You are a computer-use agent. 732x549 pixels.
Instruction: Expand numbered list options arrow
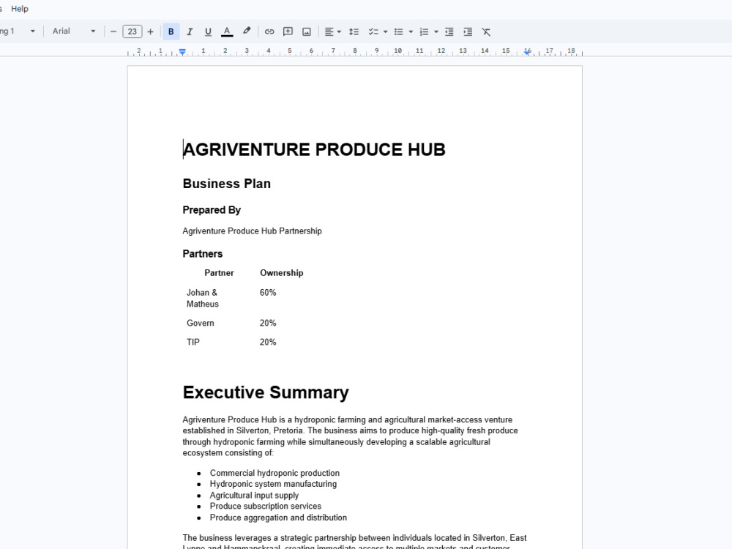click(436, 31)
